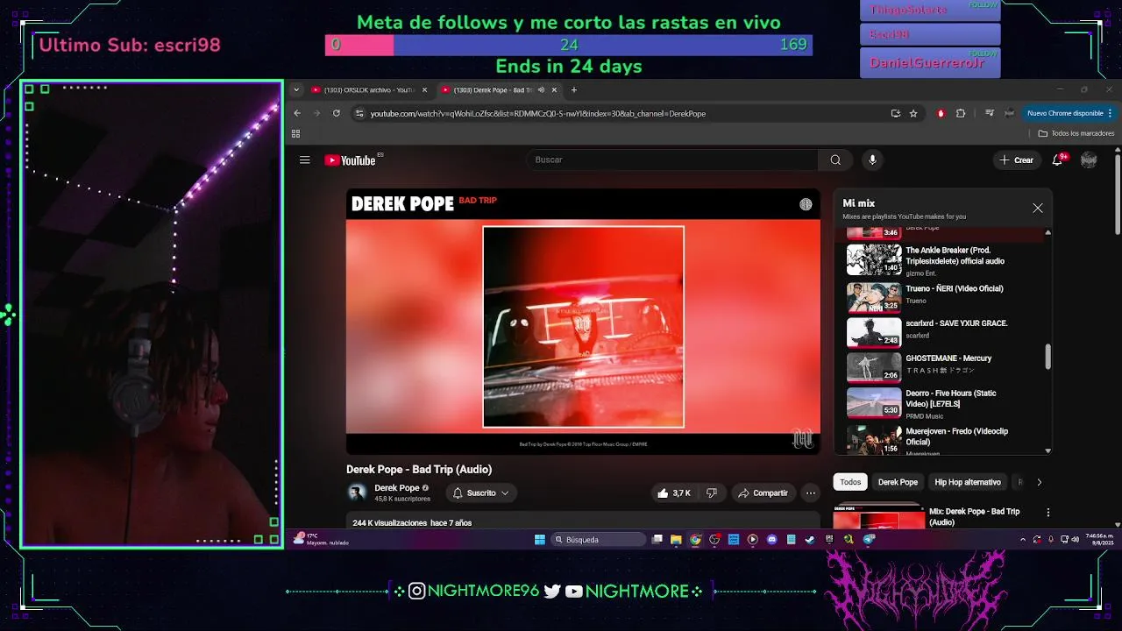1122x631 pixels.
Task: Open File Explorer from taskbar
Action: (x=676, y=540)
